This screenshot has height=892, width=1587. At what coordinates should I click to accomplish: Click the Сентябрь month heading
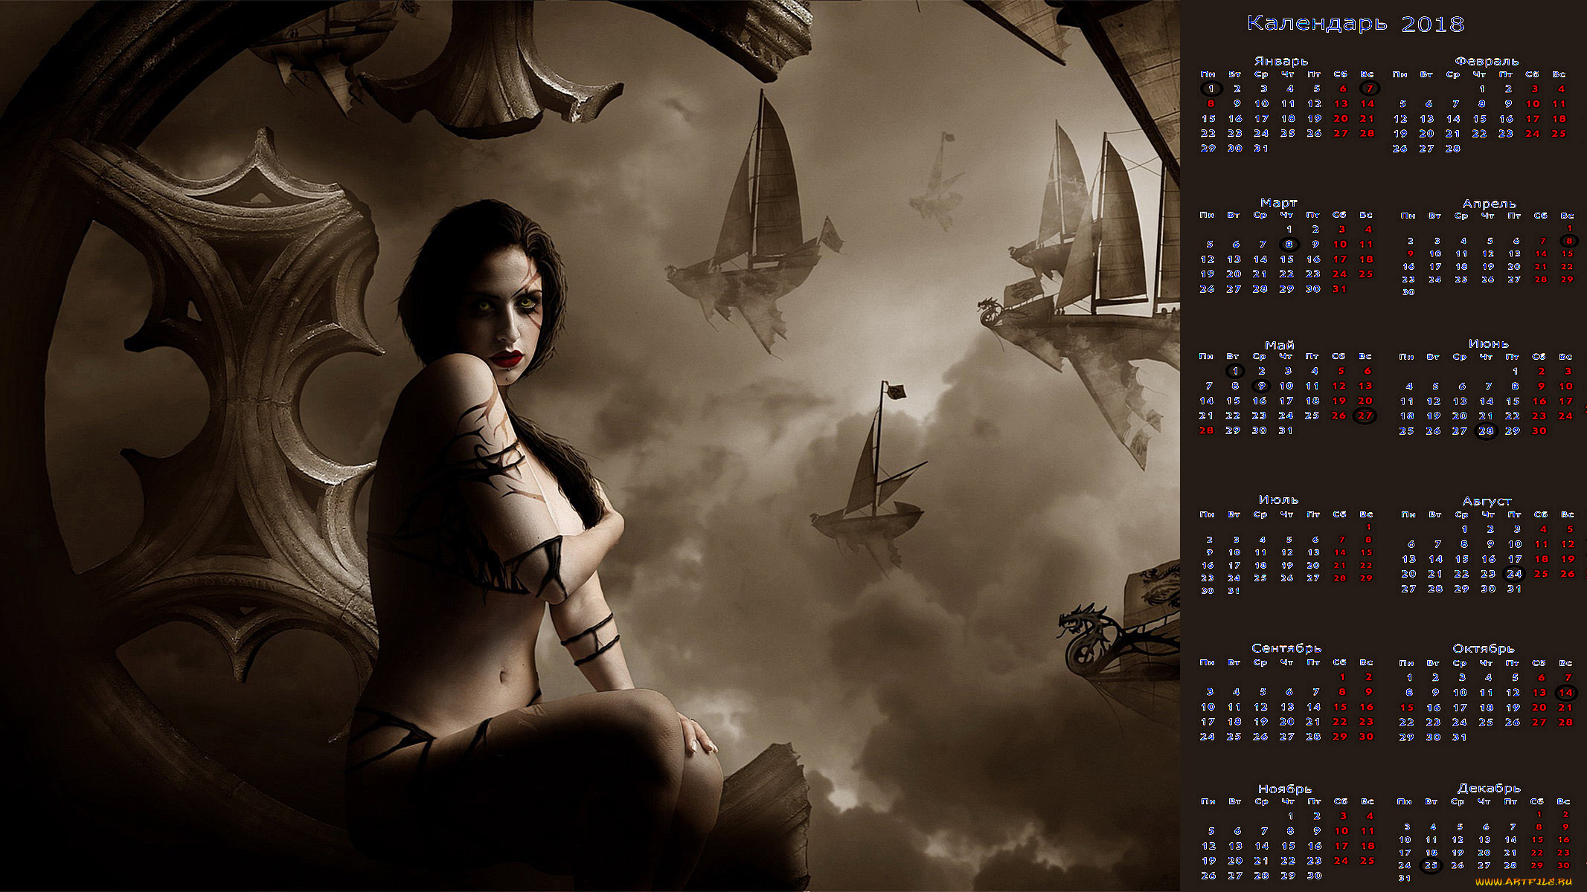(x=1286, y=648)
